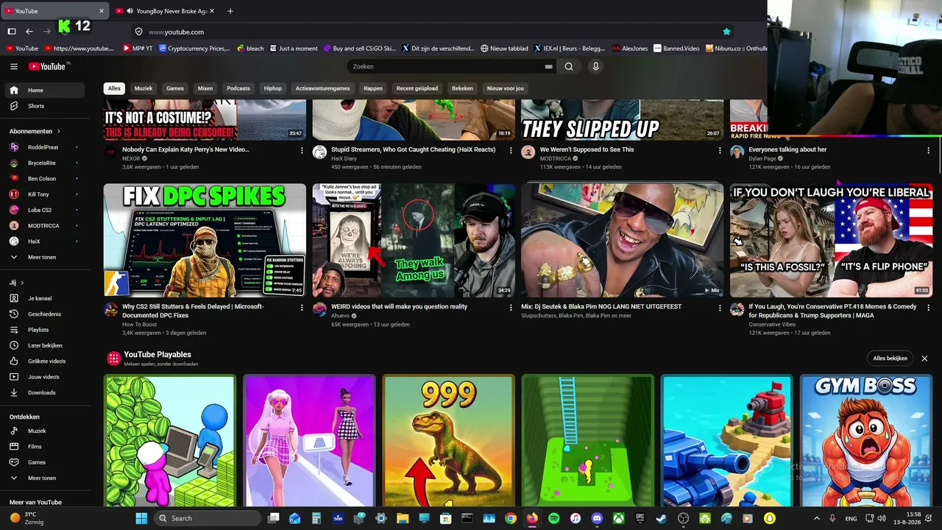
Task: Click the Windows taskbar Search box
Action: [209, 518]
